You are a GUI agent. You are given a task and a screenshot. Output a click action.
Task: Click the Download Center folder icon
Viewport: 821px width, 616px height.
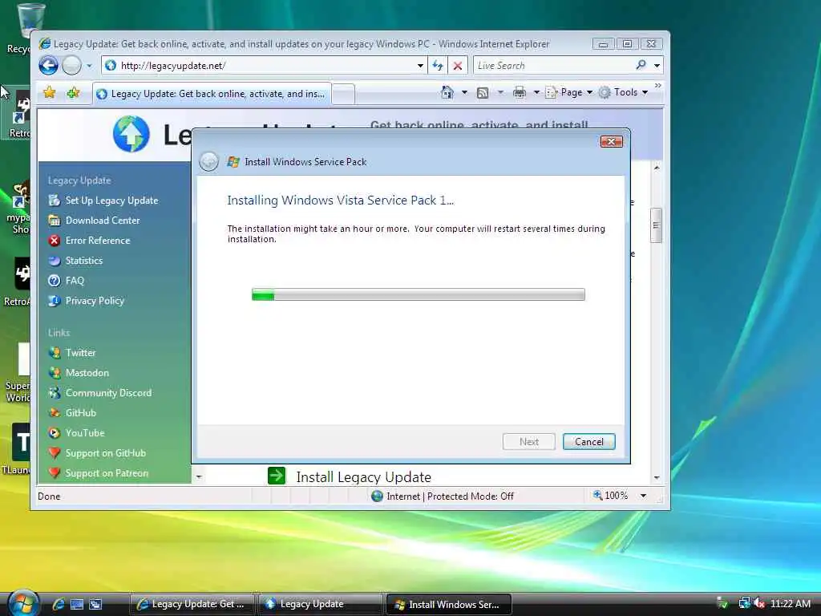(x=54, y=221)
